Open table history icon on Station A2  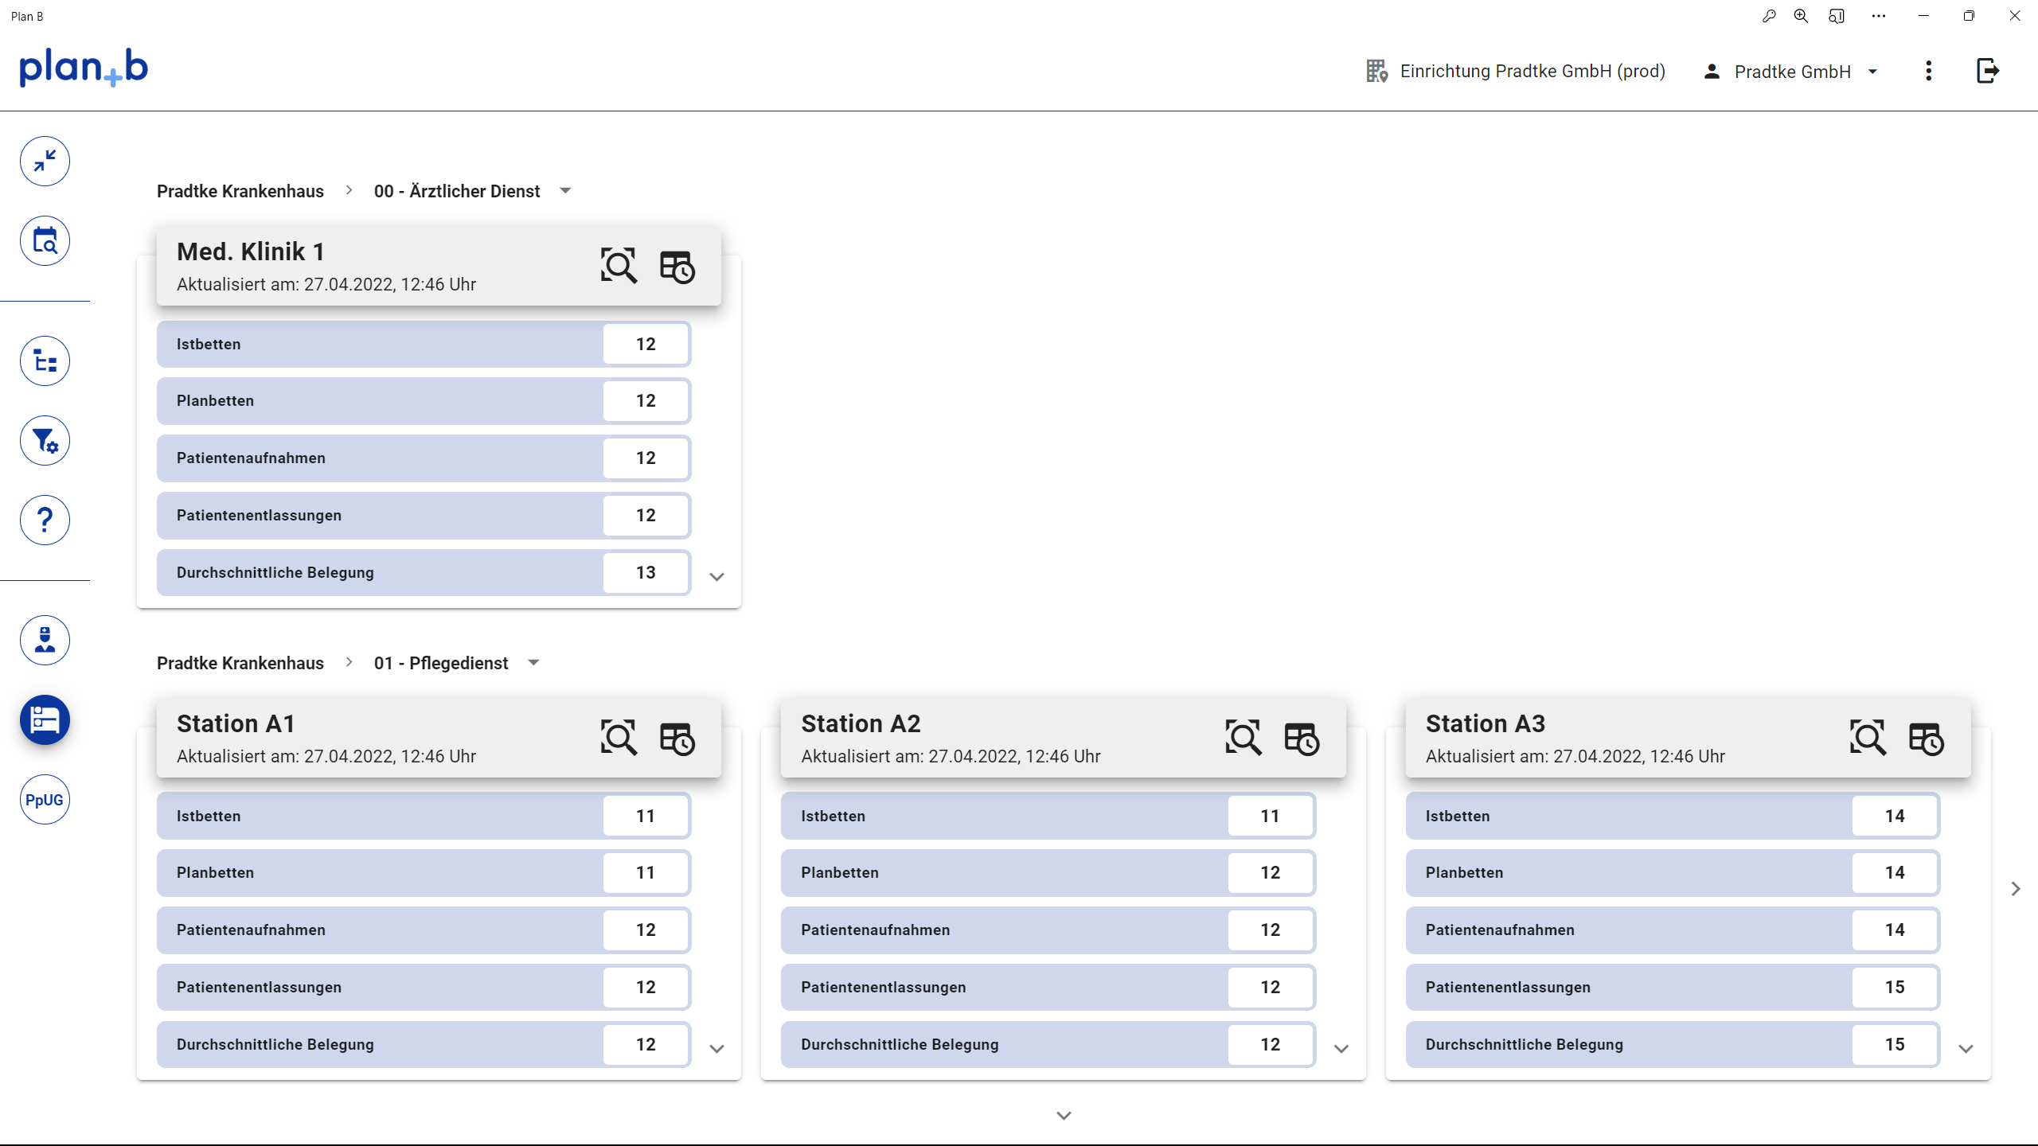(1302, 738)
